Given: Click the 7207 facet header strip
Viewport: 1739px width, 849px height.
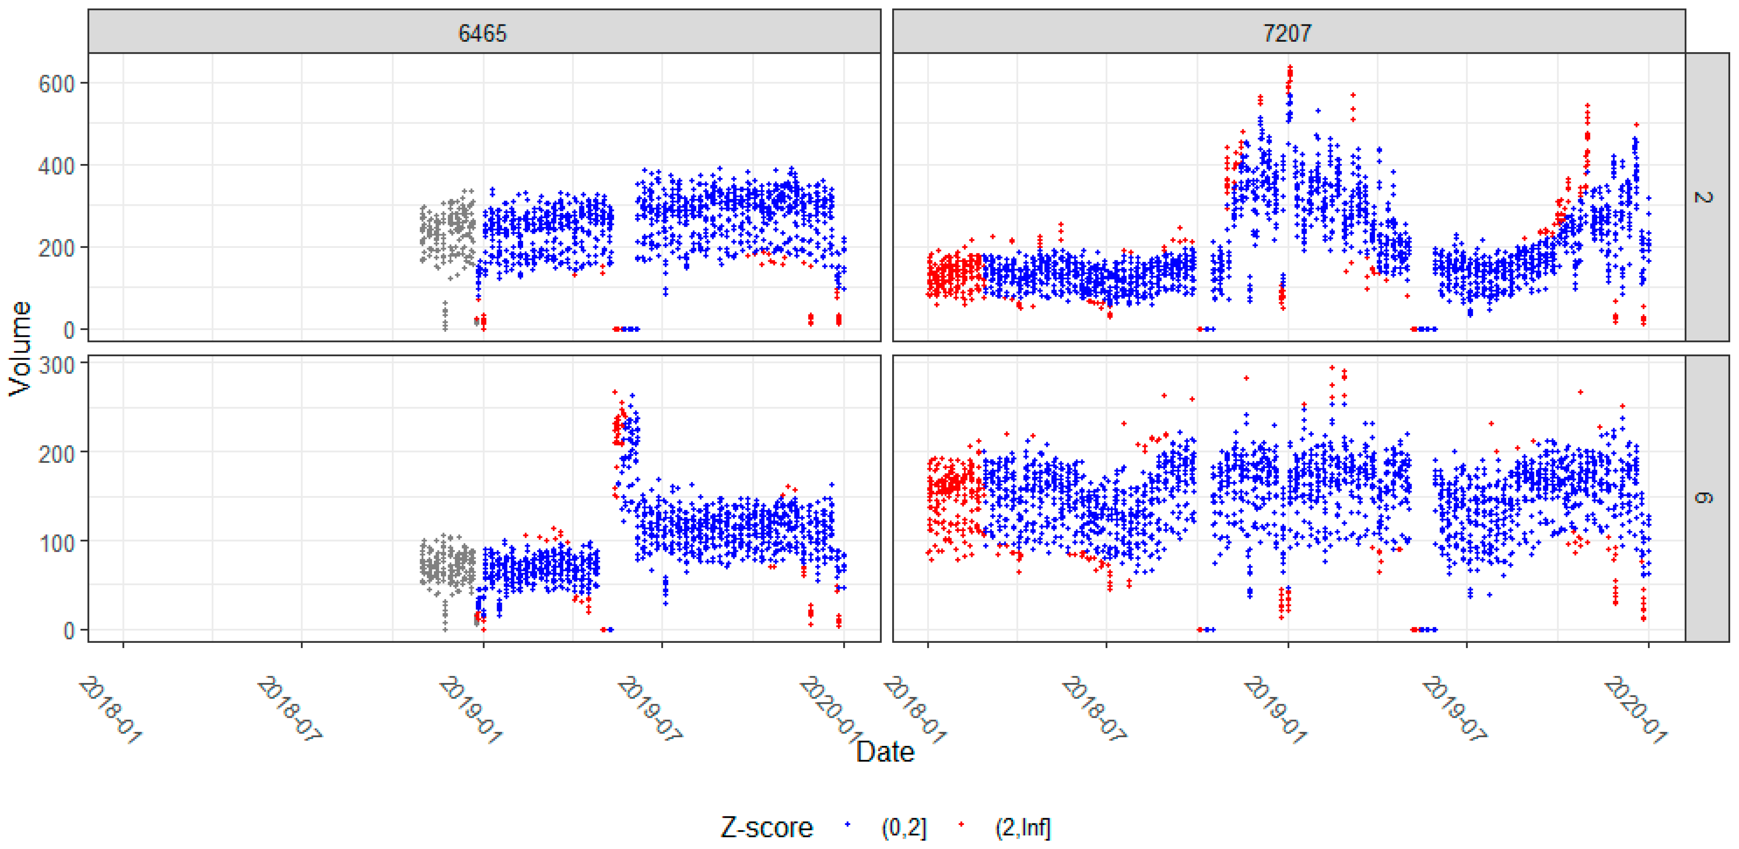Looking at the screenshot, I should tap(1288, 32).
